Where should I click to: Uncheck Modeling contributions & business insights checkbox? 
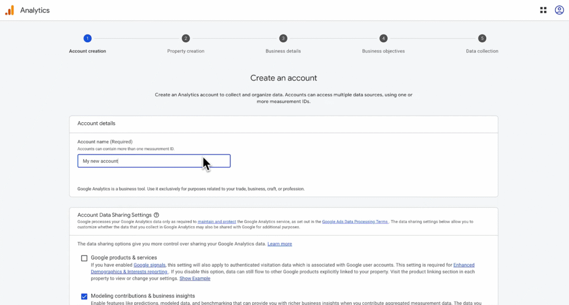(x=84, y=296)
